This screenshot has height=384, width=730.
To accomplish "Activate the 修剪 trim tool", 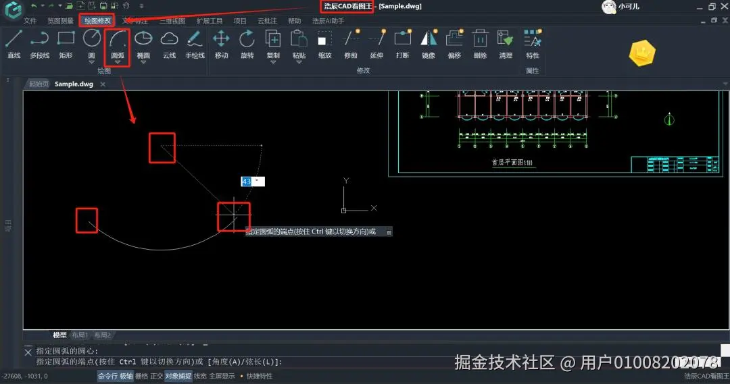I will (x=351, y=44).
